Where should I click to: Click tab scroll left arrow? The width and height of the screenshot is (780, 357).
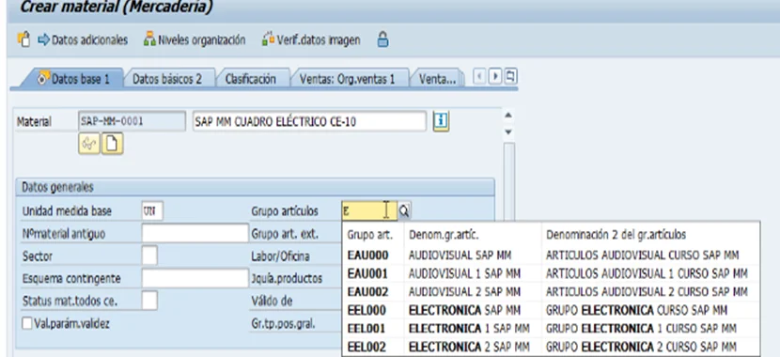(479, 77)
